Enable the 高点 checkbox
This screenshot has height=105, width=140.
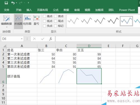pyautogui.click(x=45, y=16)
